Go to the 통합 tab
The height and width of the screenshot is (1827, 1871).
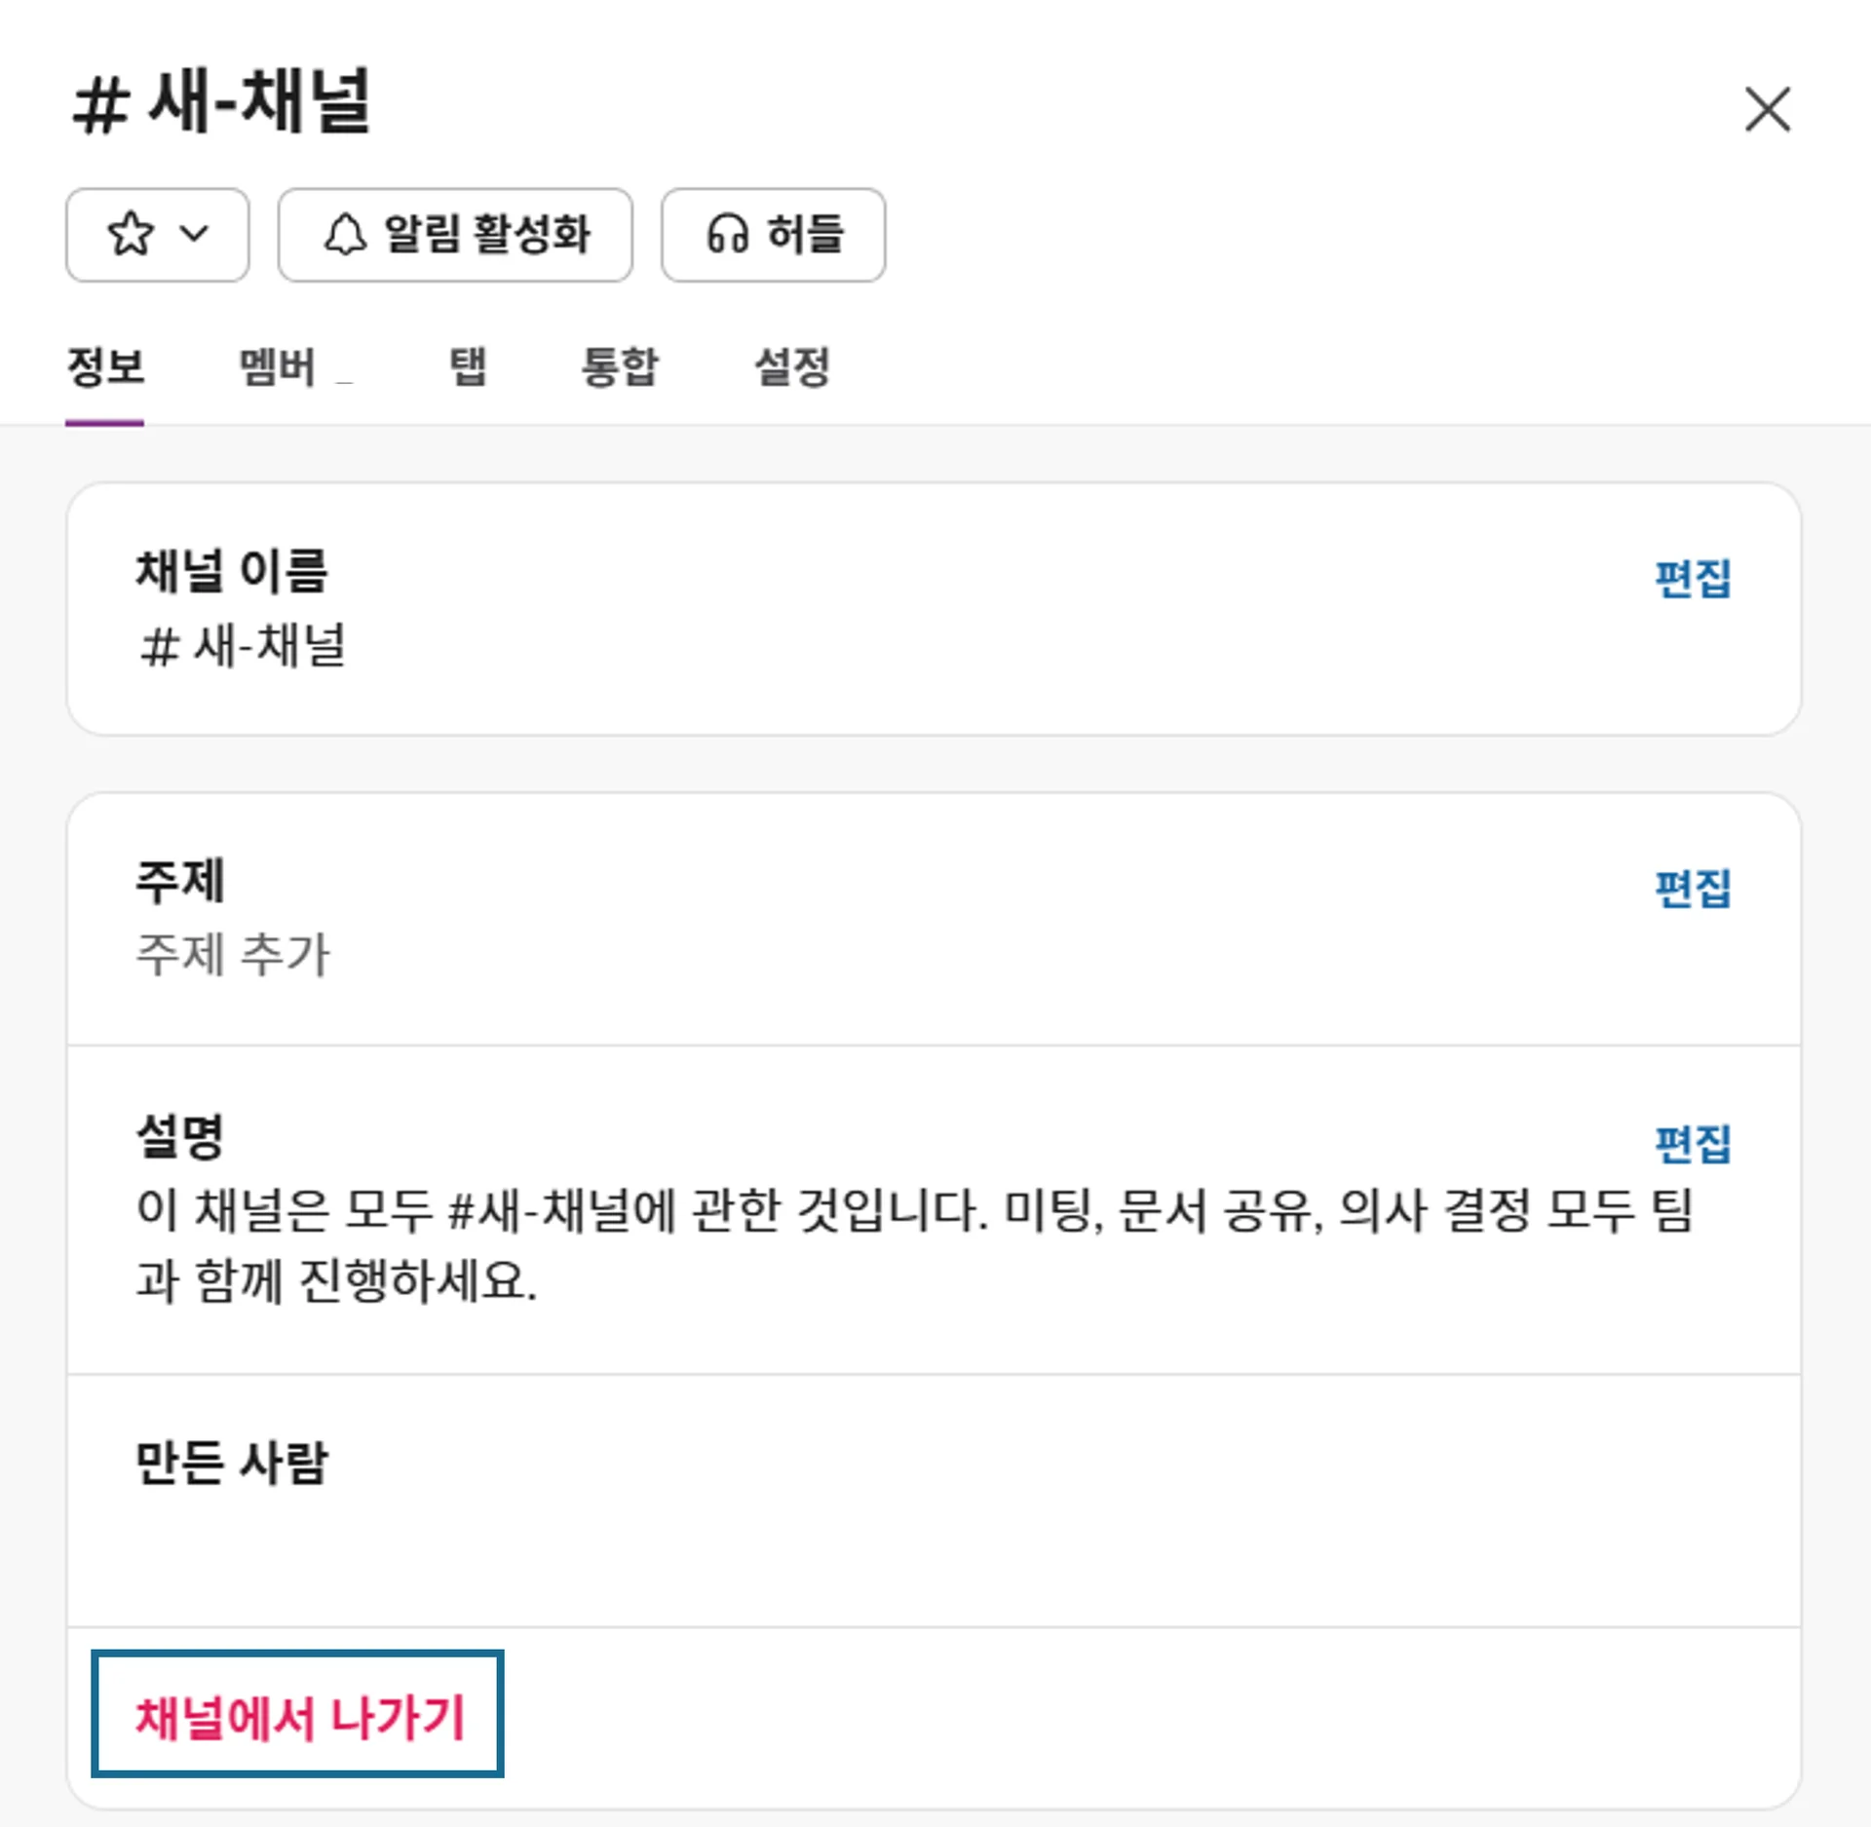pyautogui.click(x=620, y=368)
